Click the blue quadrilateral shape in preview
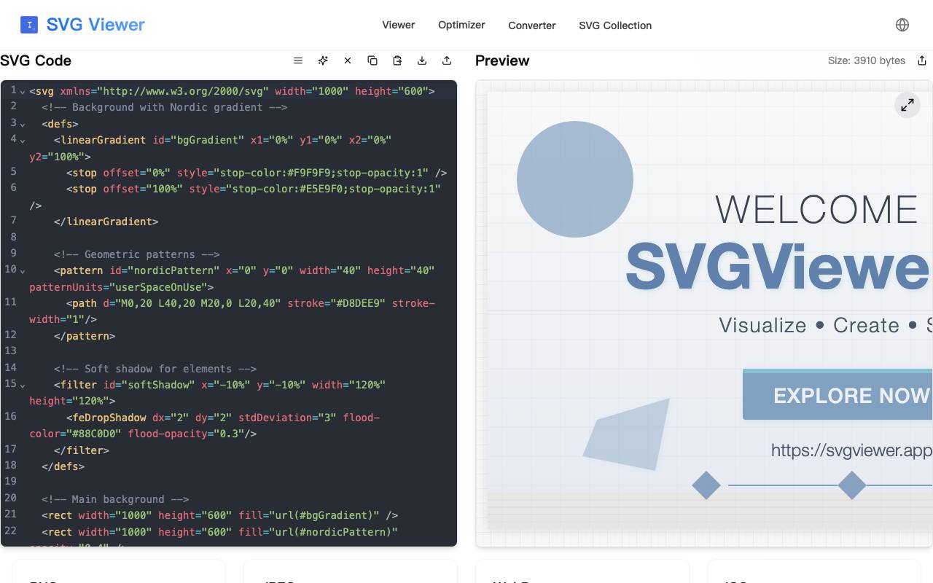This screenshot has height=583, width=933. coord(627,434)
